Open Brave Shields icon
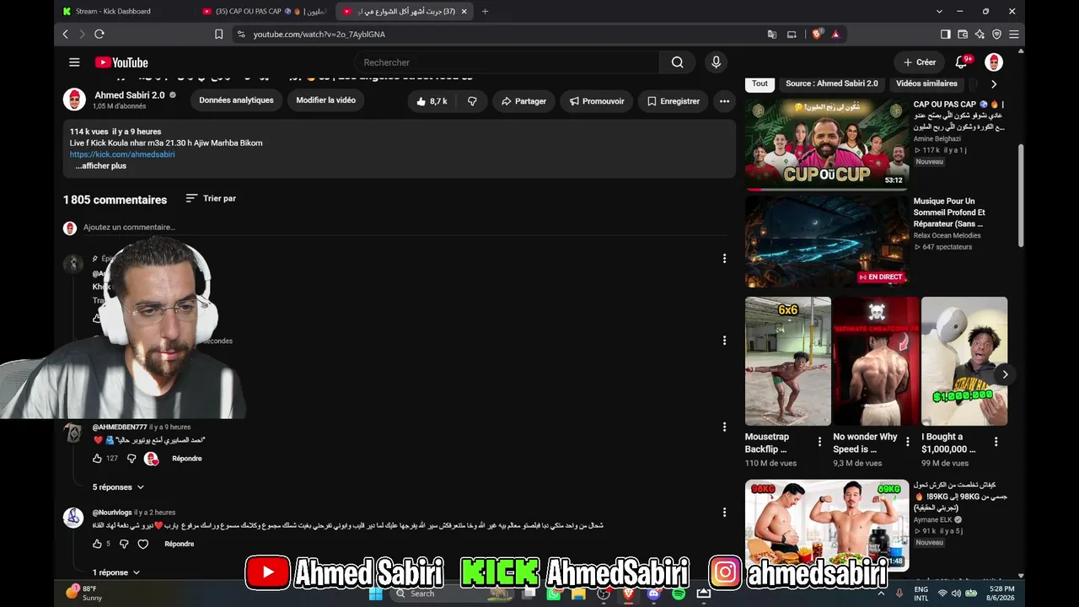The width and height of the screenshot is (1079, 607). pyautogui.click(x=817, y=35)
